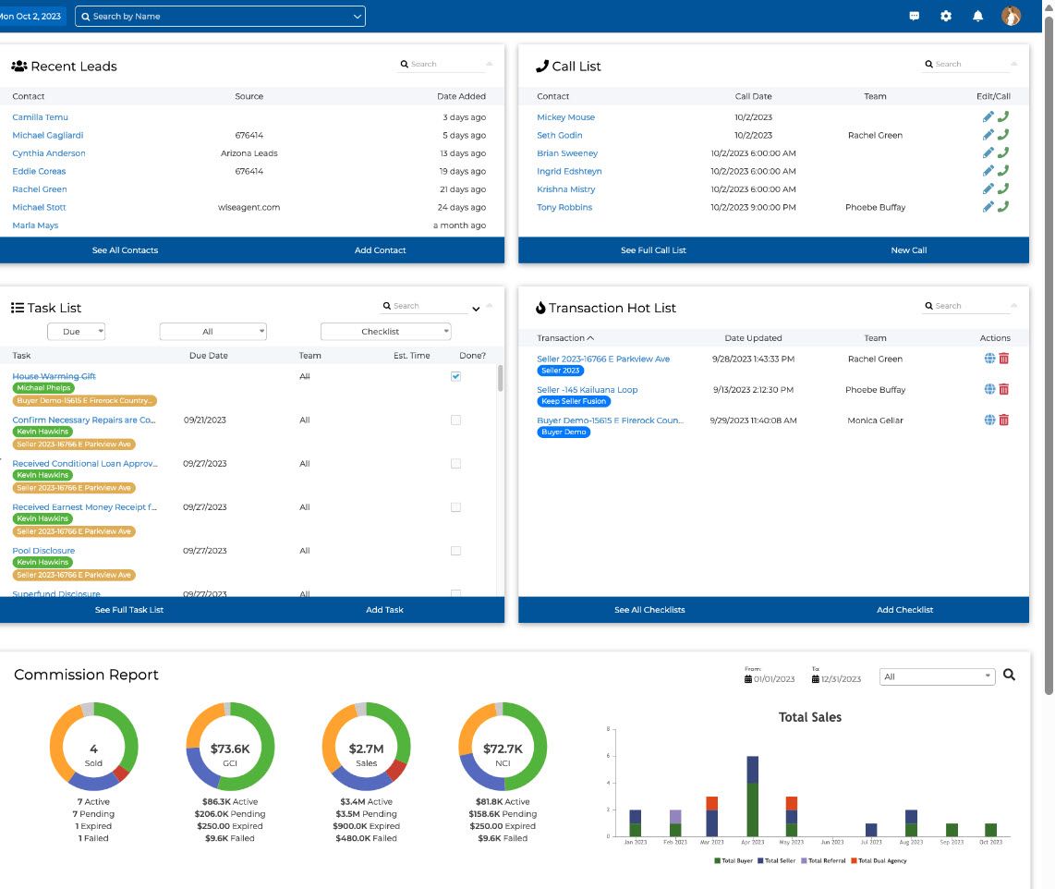Uncheck the House Warming Gift task
This screenshot has width=1055, height=889.
click(x=455, y=376)
